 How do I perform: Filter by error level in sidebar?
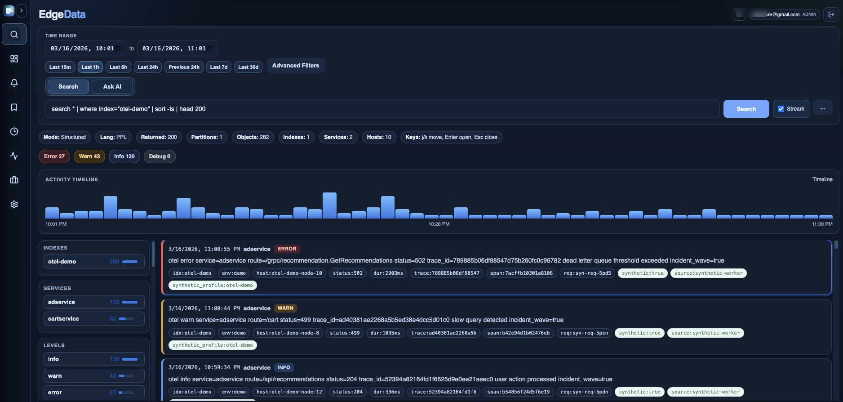pos(94,393)
